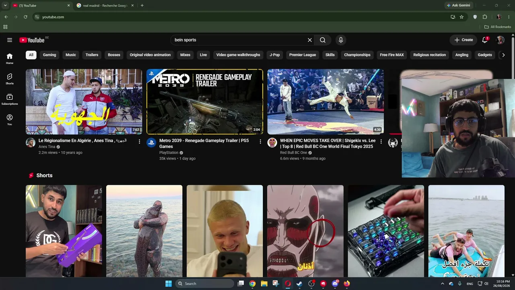This screenshot has width=515, height=290.
Task: Open the Metro 2039 video title link
Action: coord(204,143)
